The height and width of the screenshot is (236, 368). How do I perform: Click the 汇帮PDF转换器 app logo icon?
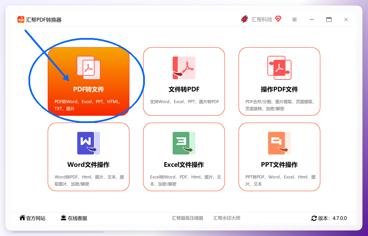tap(21, 20)
